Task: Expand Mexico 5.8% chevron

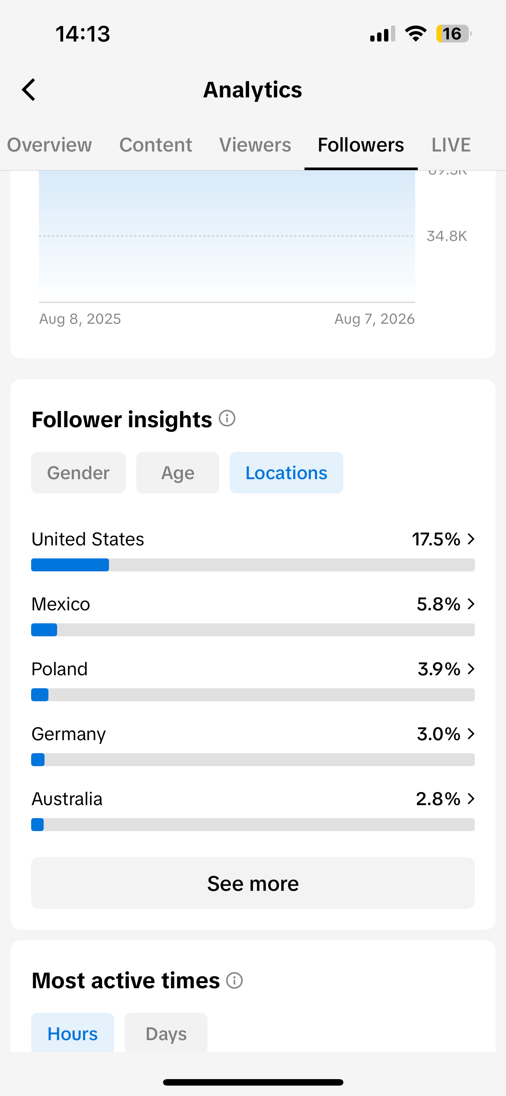Action: 471,604
